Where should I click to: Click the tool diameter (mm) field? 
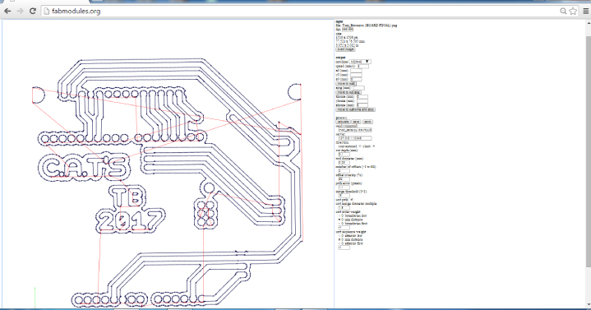click(x=344, y=163)
